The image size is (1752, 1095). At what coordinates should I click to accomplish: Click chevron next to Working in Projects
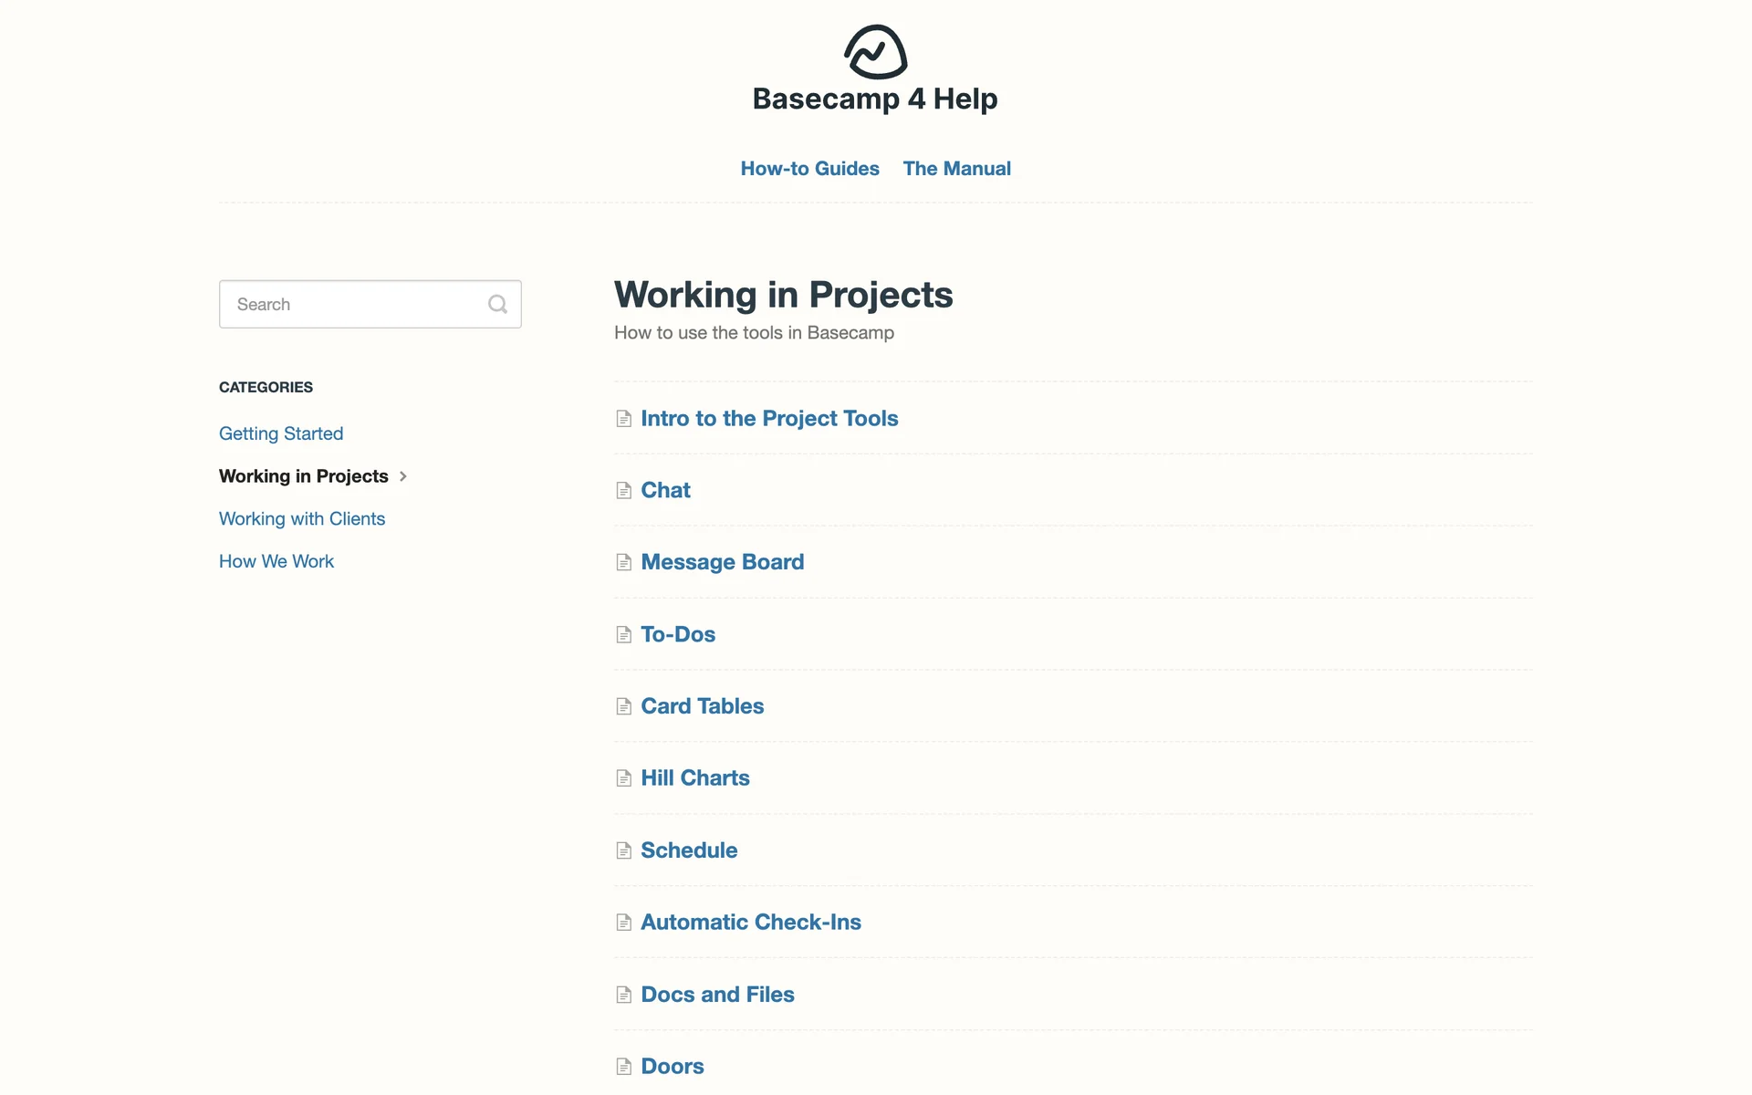click(x=403, y=476)
